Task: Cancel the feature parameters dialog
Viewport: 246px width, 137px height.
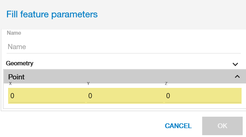Action: [x=178, y=126]
